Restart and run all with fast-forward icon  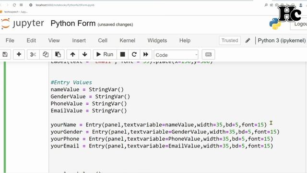click(x=146, y=54)
